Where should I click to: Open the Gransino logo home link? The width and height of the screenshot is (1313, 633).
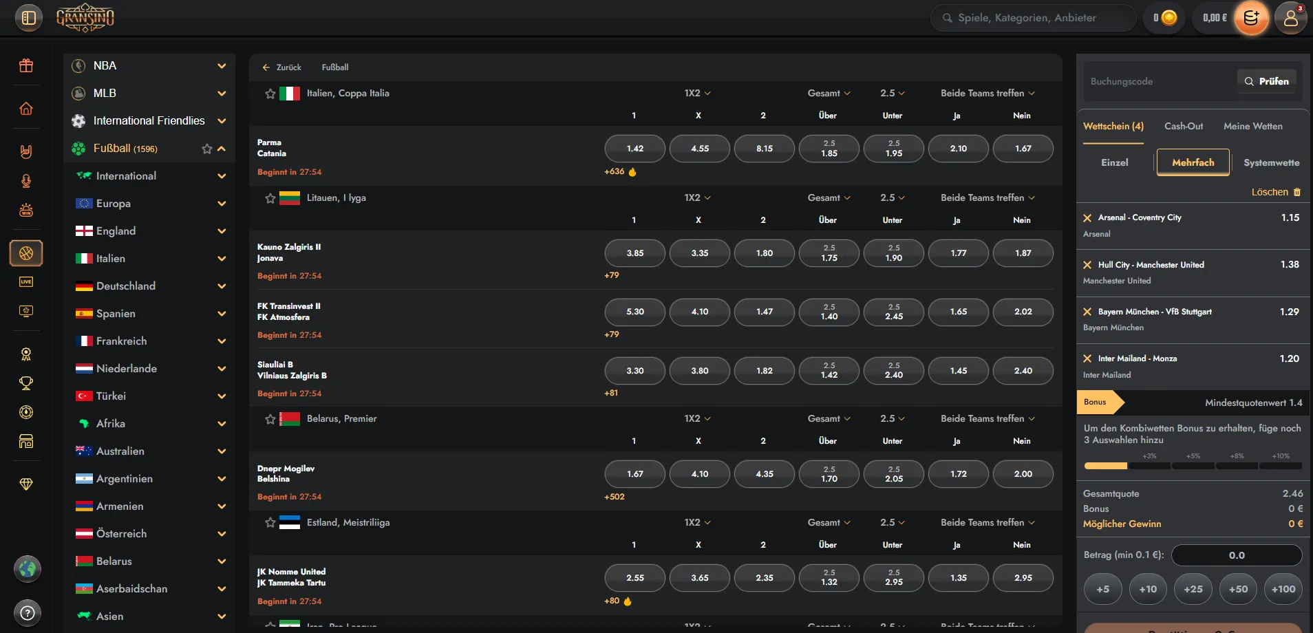tap(85, 18)
